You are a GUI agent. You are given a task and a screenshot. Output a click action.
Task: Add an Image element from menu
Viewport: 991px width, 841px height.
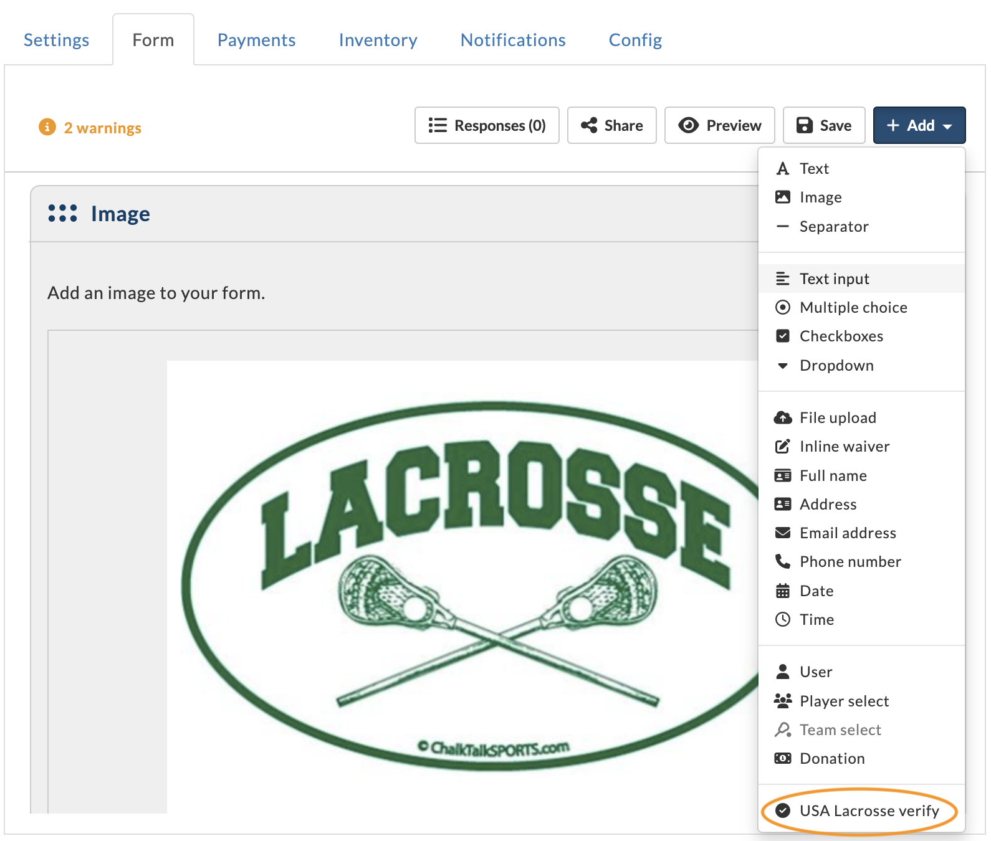coord(861,197)
